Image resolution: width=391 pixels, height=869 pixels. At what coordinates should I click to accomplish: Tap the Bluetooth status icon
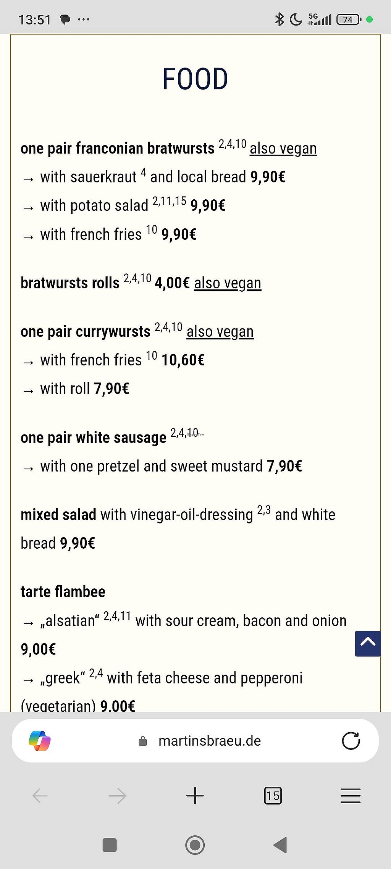tap(280, 19)
